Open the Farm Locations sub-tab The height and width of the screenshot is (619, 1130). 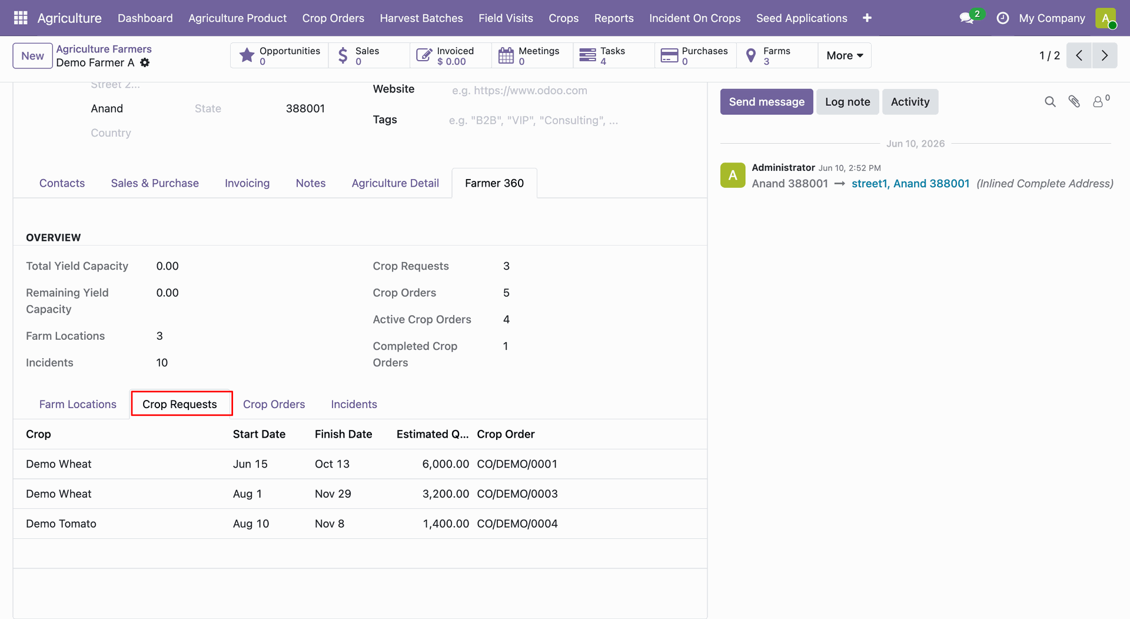78,405
